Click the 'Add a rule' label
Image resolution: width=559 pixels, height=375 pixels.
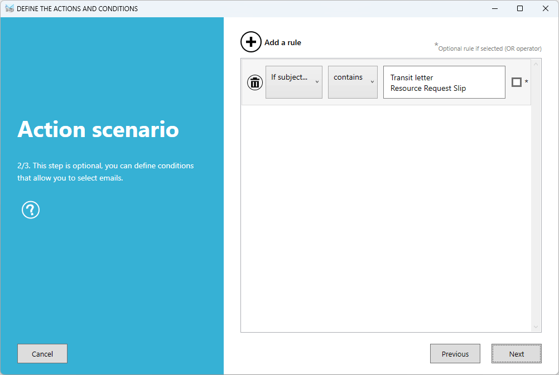[x=283, y=42]
